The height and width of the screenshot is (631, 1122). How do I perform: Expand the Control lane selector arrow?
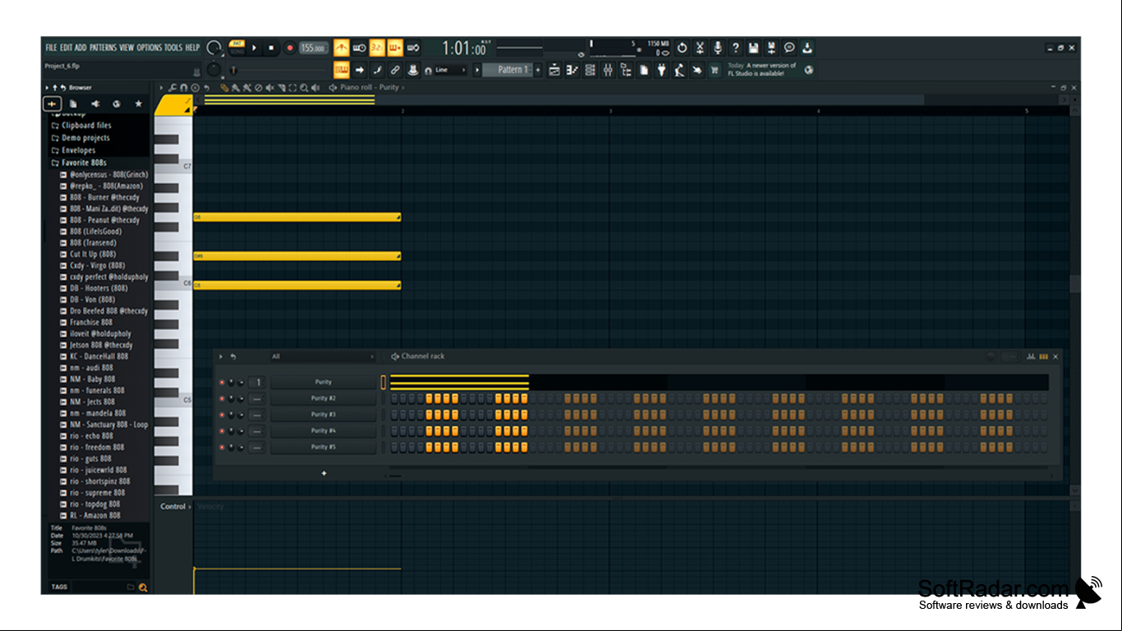coord(190,507)
